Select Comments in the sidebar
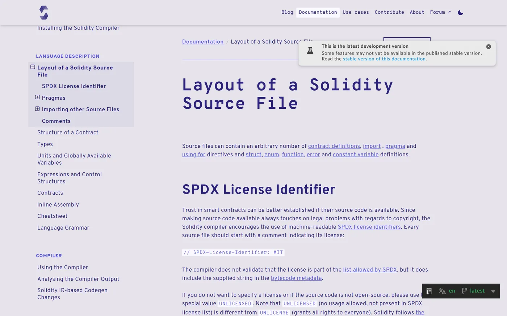This screenshot has height=316, width=507. (56, 121)
